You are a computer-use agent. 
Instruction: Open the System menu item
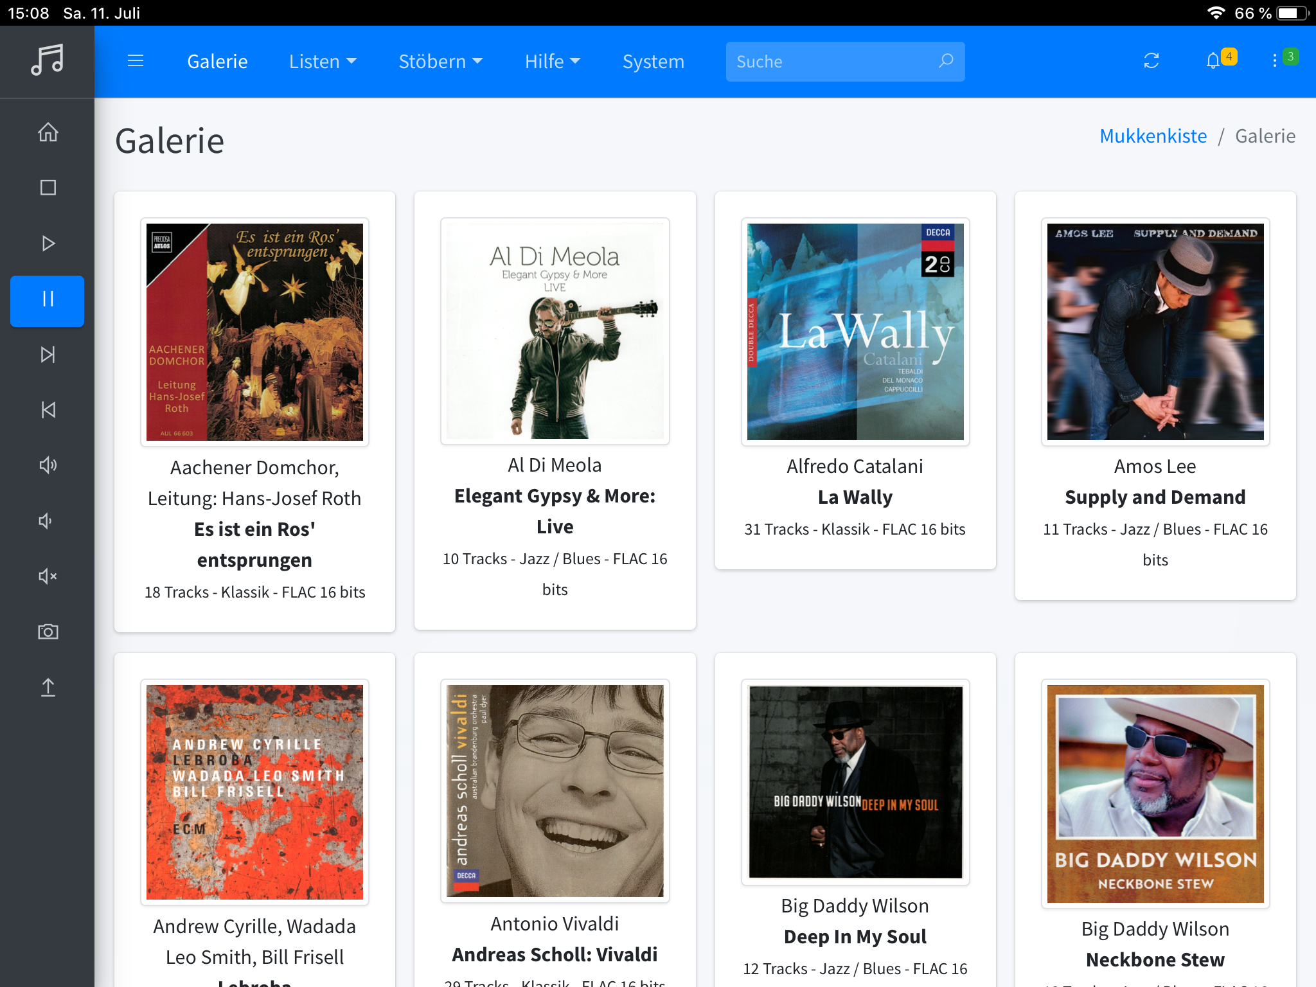pyautogui.click(x=653, y=62)
